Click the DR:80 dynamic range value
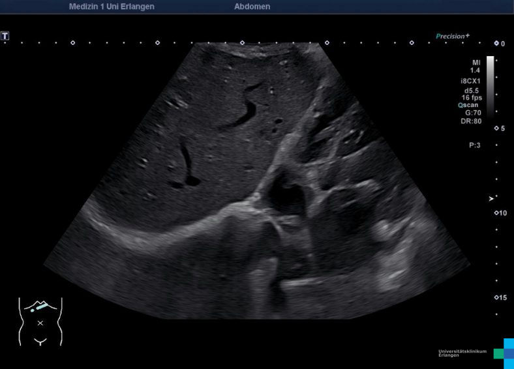This screenshot has width=514, height=369. point(472,121)
